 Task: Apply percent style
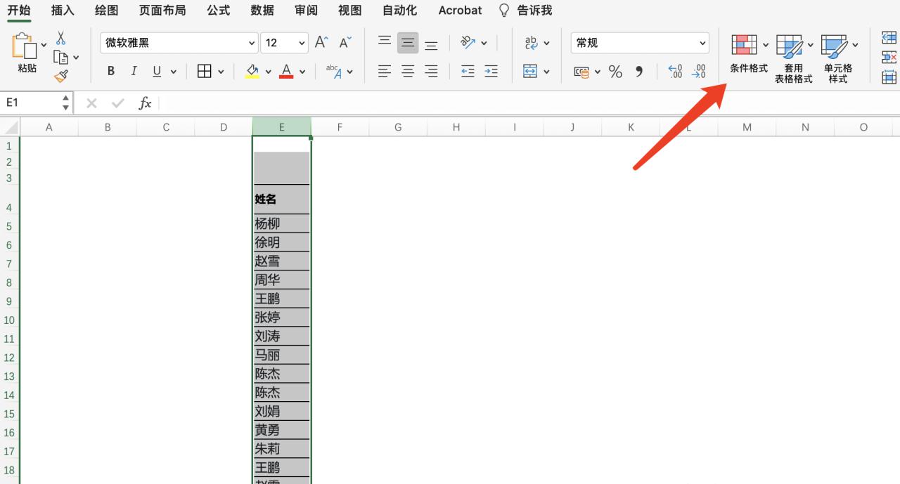pyautogui.click(x=615, y=71)
